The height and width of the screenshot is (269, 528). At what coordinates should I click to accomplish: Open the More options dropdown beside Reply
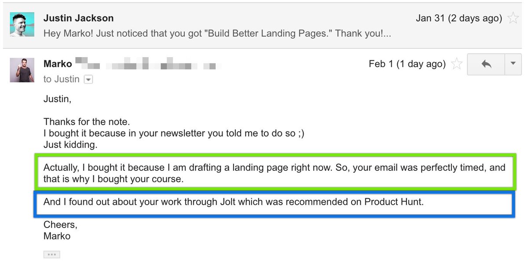tap(513, 64)
